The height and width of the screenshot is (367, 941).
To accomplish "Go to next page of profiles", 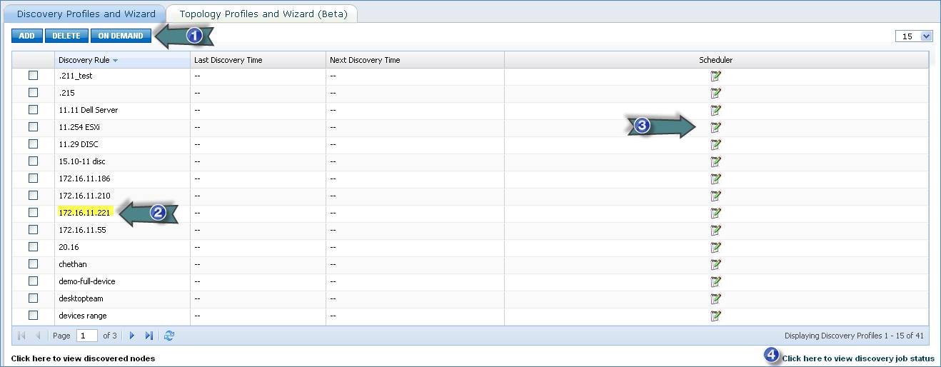I will click(132, 336).
